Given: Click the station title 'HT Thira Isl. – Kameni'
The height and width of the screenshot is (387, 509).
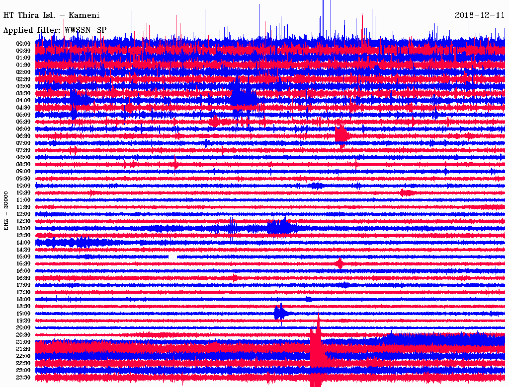Looking at the screenshot, I should point(51,15).
